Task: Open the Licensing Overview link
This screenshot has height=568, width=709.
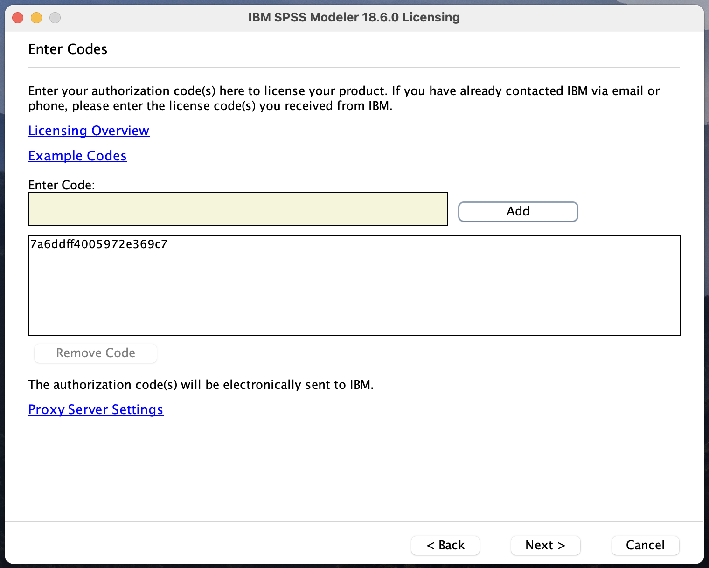Action: (x=89, y=131)
